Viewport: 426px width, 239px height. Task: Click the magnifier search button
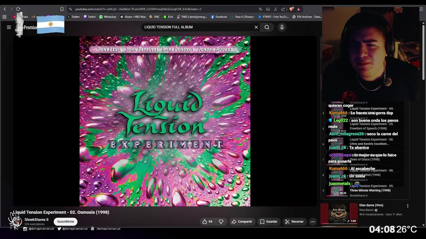coord(267,27)
